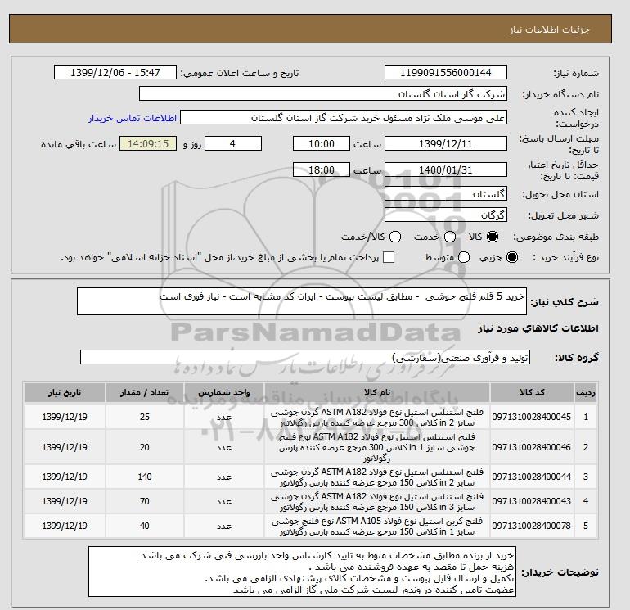Click the تاریخ نیاز column header
The height and width of the screenshot is (610, 630).
[x=65, y=392]
